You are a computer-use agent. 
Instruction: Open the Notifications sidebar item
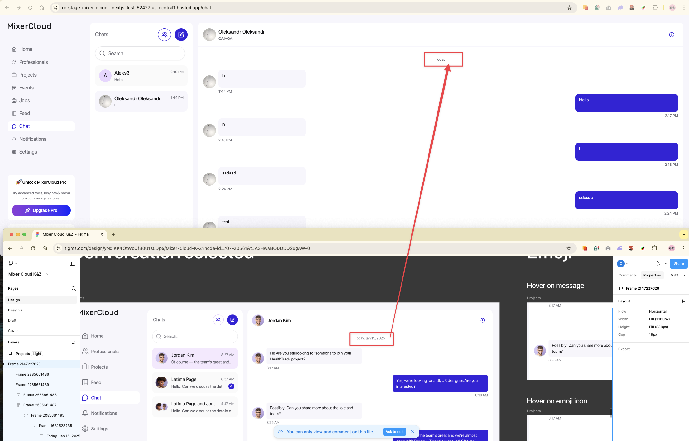pos(33,139)
